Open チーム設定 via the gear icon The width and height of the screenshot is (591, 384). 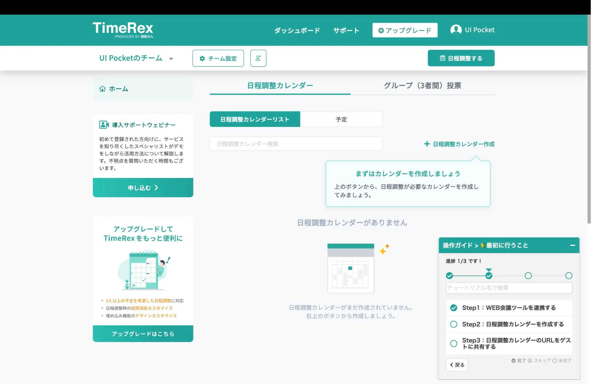coord(202,58)
